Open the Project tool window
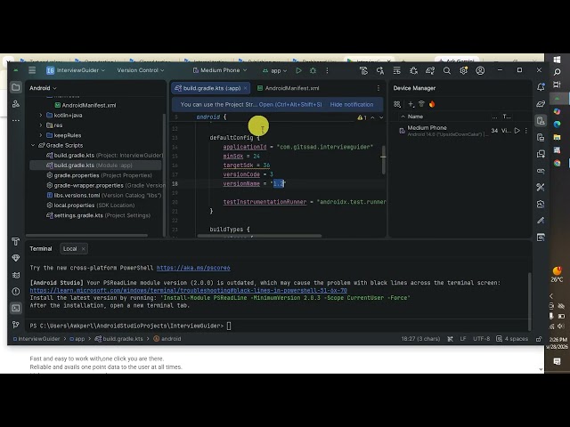The image size is (570, 427). 16,87
